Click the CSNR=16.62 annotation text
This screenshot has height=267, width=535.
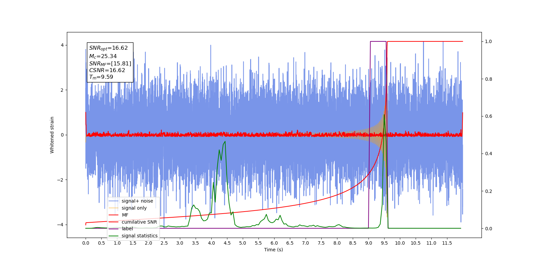pyautogui.click(x=107, y=70)
